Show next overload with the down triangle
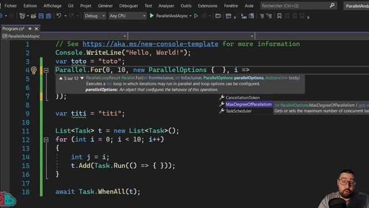 tap(82, 78)
